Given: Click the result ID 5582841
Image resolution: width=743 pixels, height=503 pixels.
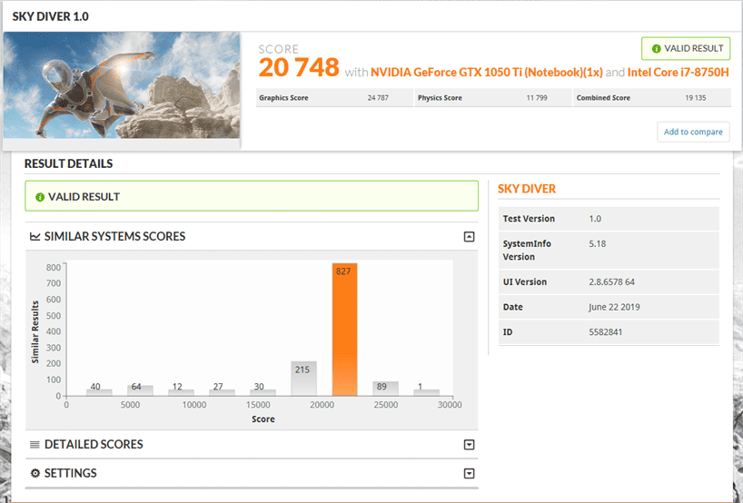Looking at the screenshot, I should (605, 332).
